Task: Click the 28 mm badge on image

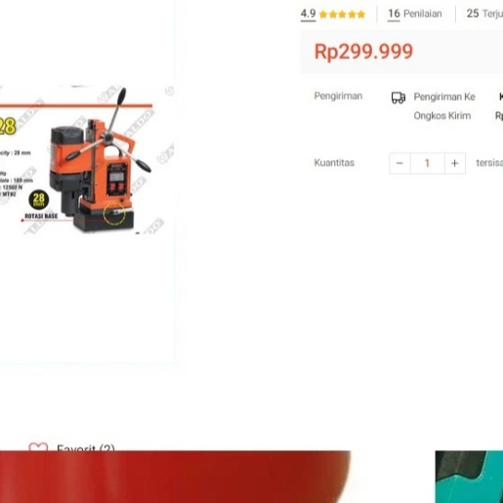Action: [39, 199]
